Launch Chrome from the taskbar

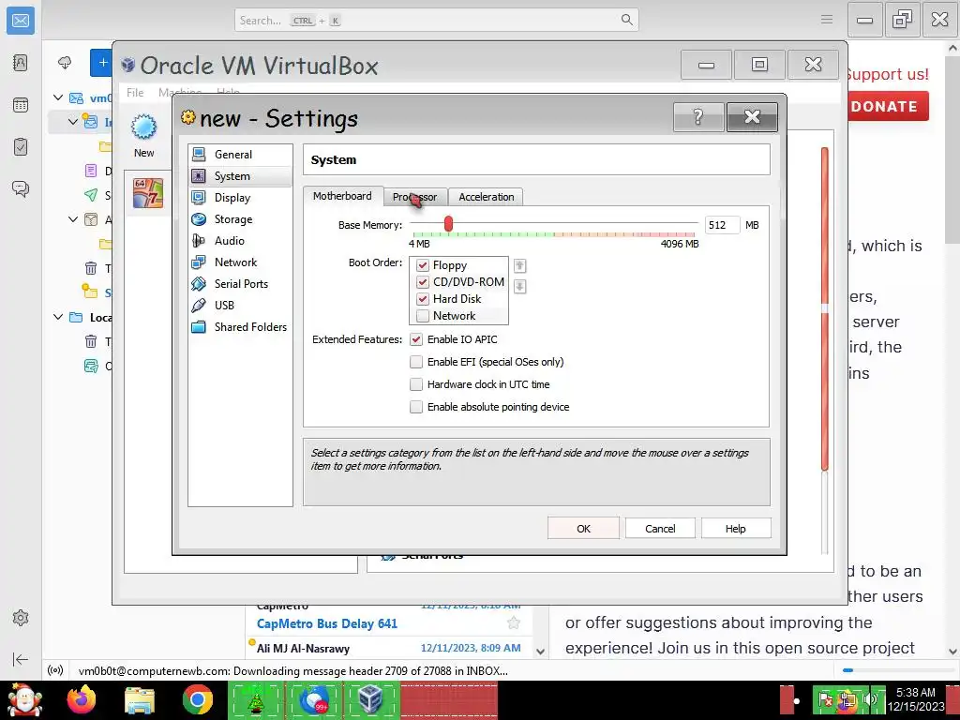coord(197,699)
